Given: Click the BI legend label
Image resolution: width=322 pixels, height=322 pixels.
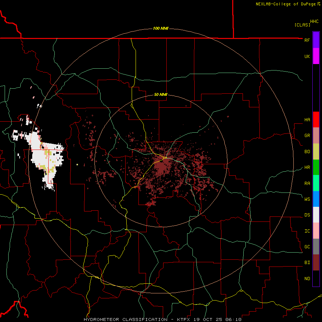Looking at the screenshot, I should point(307,263).
